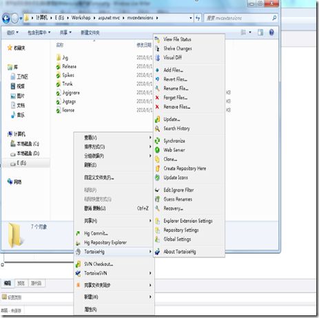The image size is (319, 318).
Task: Select the .hgignore file
Action: click(x=68, y=93)
